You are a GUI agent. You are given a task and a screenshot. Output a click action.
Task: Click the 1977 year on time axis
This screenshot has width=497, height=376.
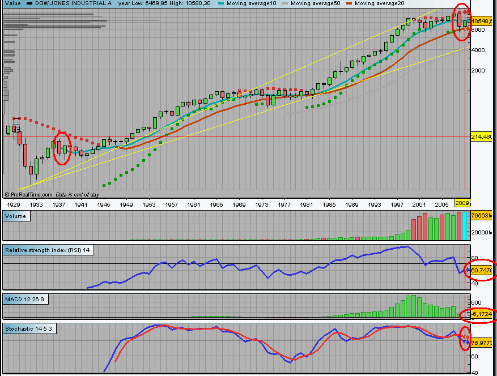click(284, 204)
